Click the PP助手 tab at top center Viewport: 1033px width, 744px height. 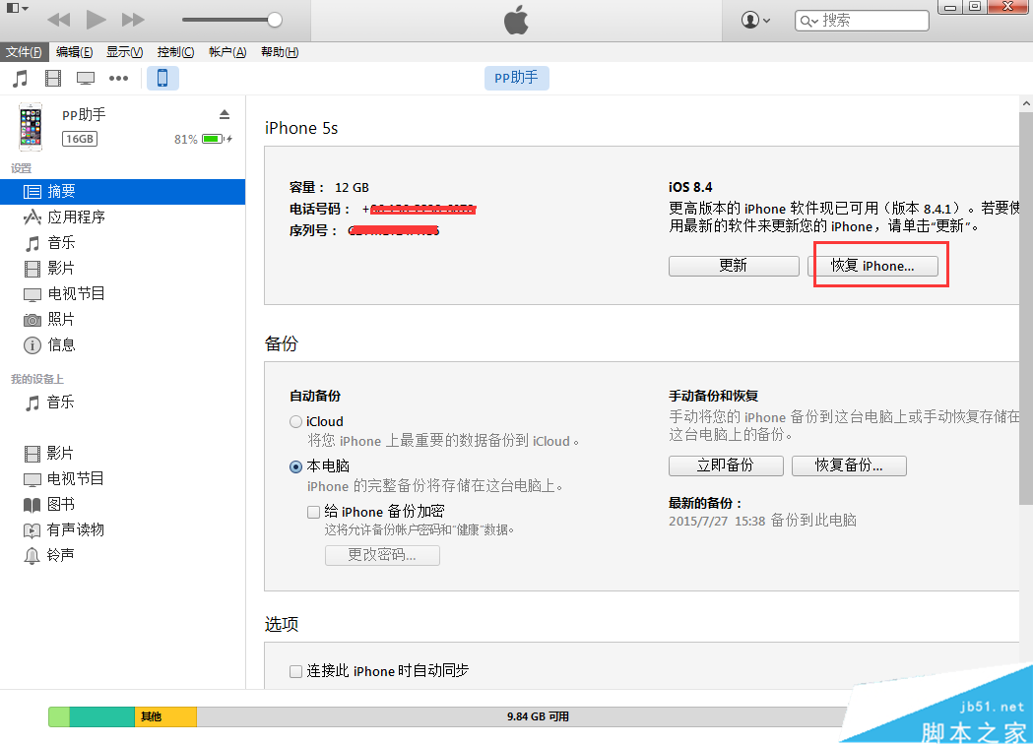click(x=516, y=78)
